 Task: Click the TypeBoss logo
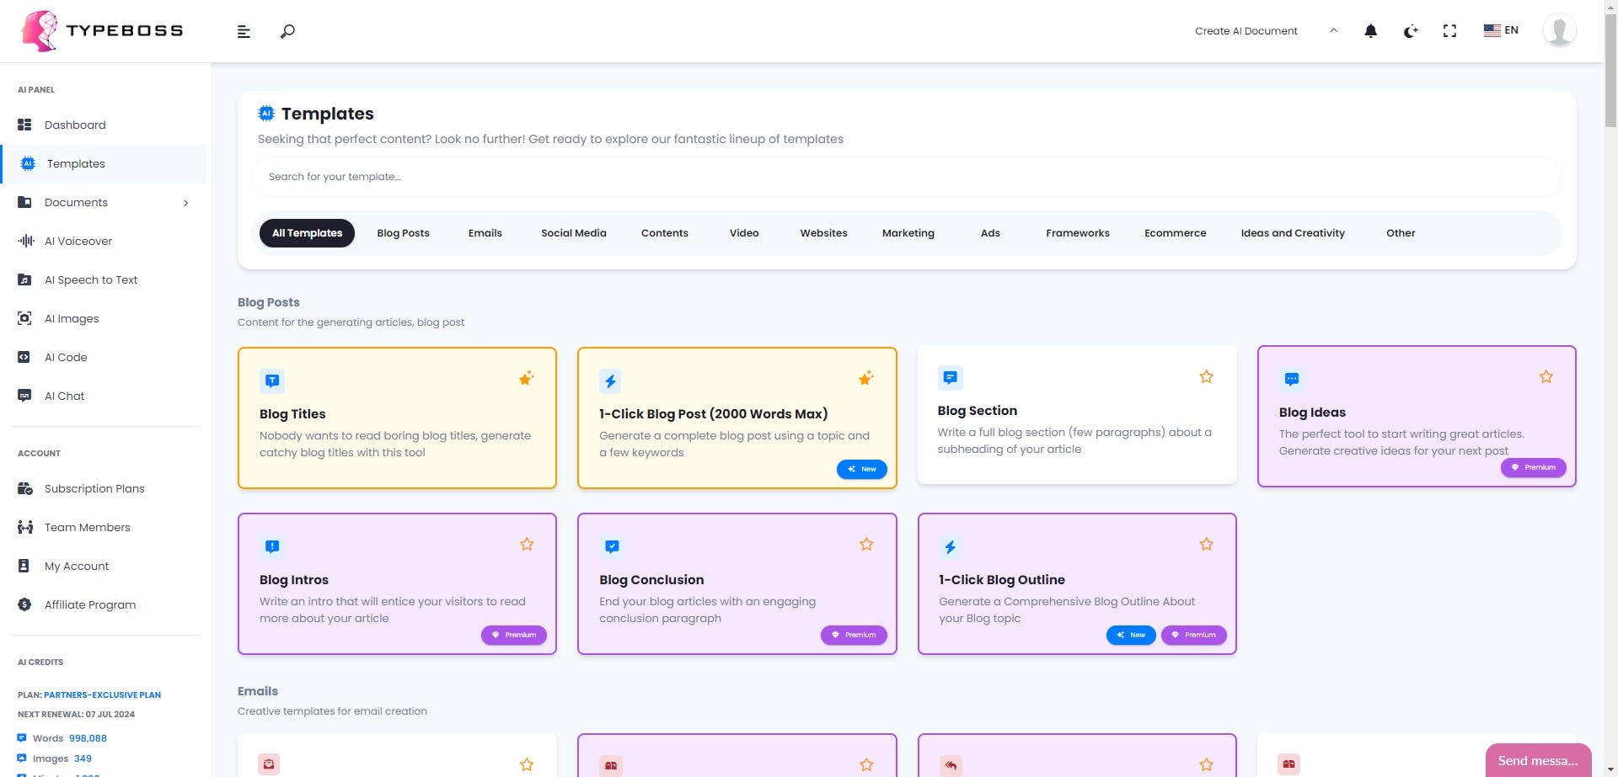(101, 31)
